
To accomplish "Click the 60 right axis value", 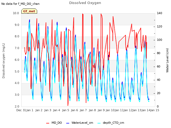I will click(158, 66).
